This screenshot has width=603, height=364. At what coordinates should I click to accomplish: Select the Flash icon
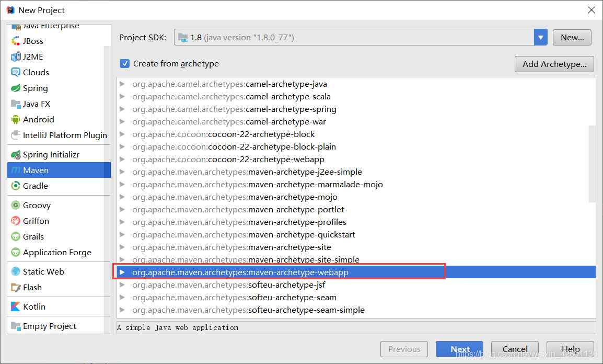coord(16,288)
